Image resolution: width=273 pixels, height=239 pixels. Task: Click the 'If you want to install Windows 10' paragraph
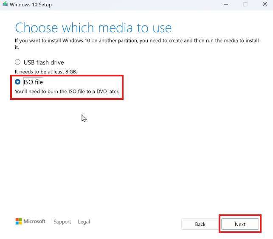pos(137,44)
